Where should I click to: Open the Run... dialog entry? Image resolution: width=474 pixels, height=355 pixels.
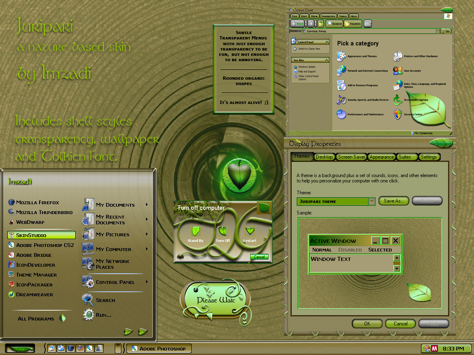pos(97,315)
